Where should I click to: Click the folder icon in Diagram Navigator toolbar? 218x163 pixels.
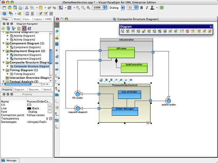(19, 28)
